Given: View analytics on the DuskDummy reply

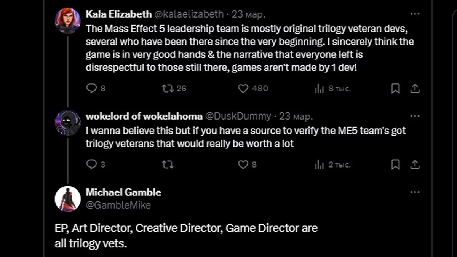Looking at the screenshot, I should (x=319, y=164).
